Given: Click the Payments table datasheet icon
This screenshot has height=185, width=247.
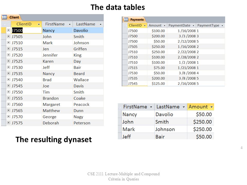Looking at the screenshot, I should tap(126, 19).
